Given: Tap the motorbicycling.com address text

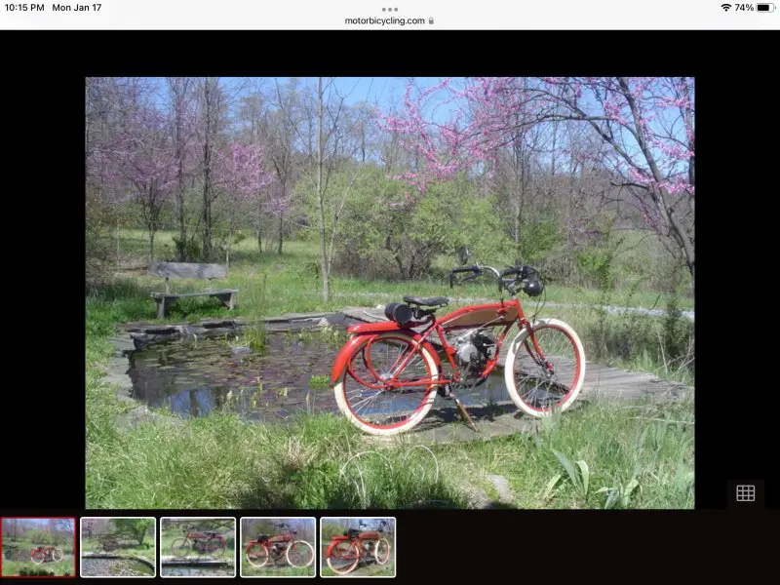Looking at the screenshot, I should [x=384, y=20].
